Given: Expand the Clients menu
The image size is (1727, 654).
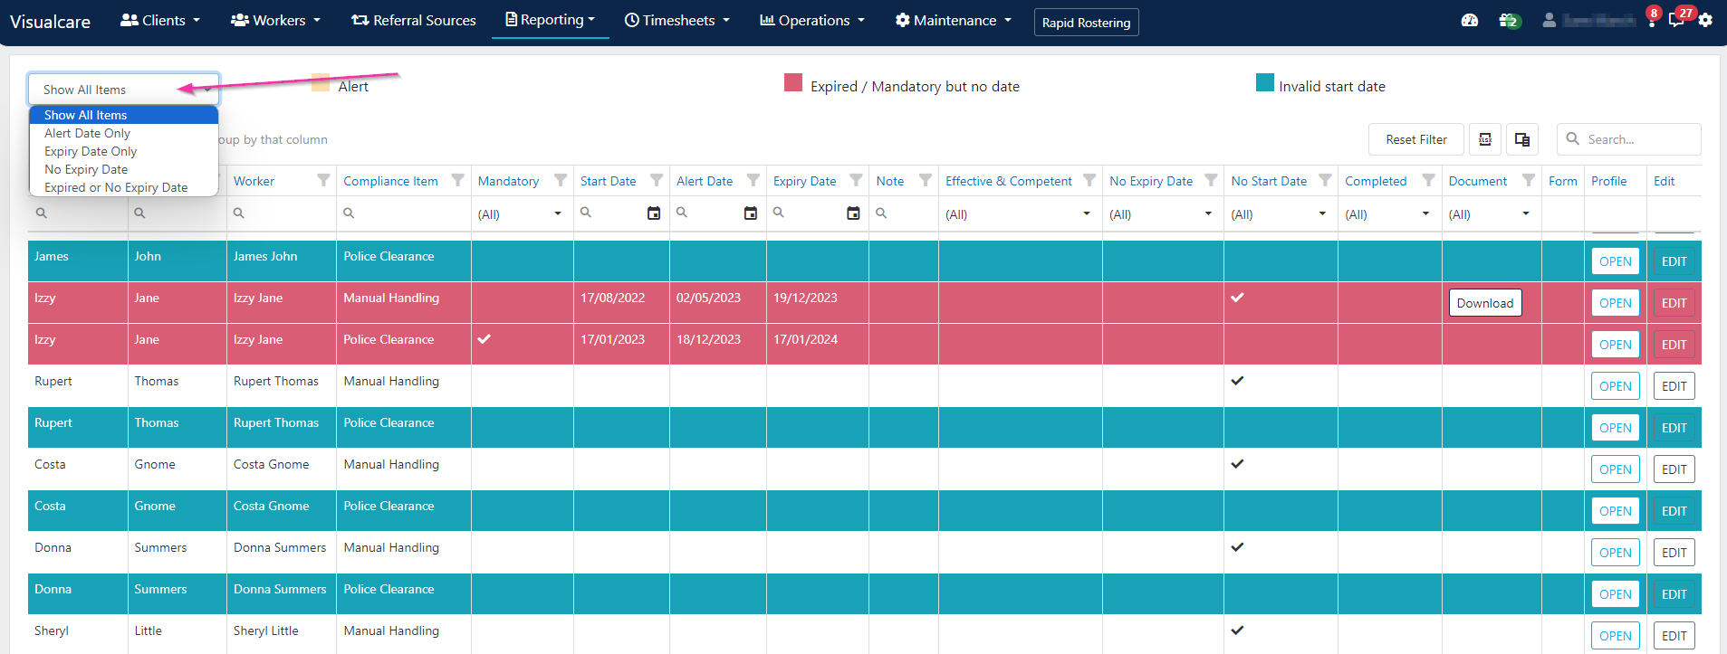Looking at the screenshot, I should click(x=160, y=20).
